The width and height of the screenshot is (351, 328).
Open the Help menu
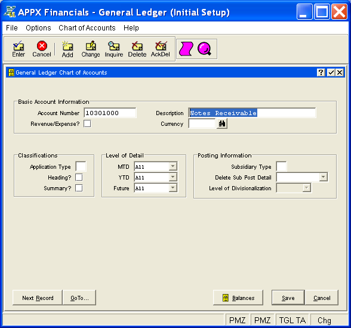pos(131,27)
